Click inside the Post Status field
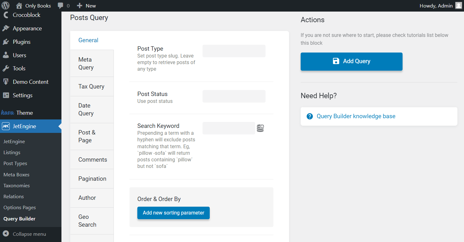464x242 pixels. 234,96
